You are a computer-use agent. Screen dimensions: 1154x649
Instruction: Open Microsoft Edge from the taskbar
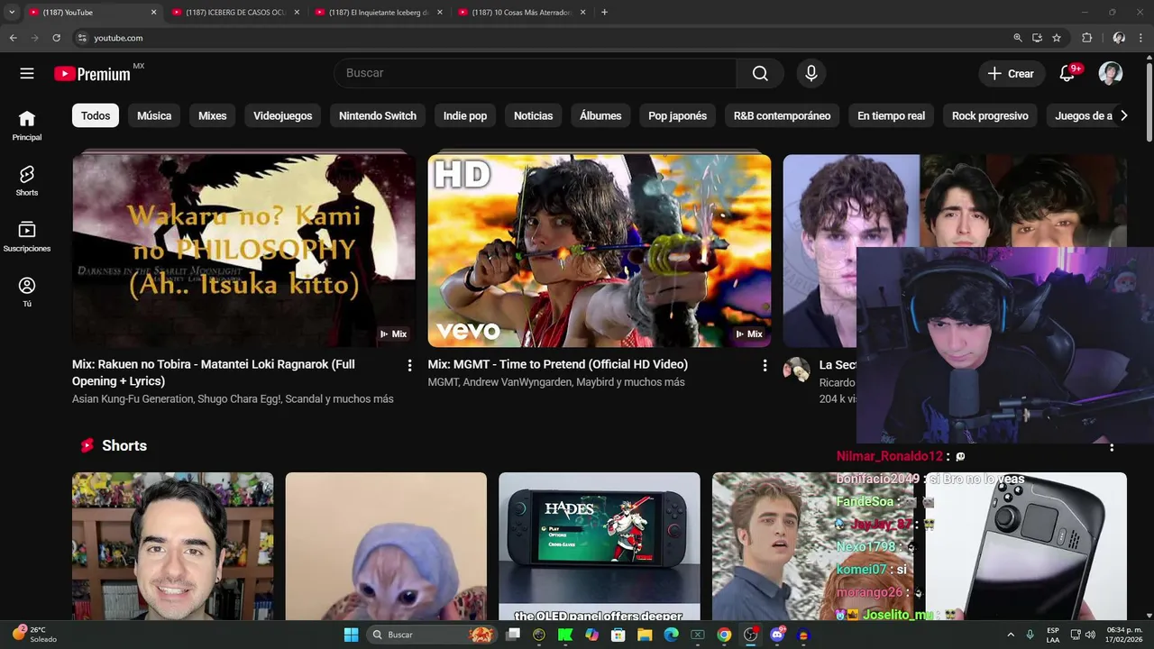click(671, 635)
